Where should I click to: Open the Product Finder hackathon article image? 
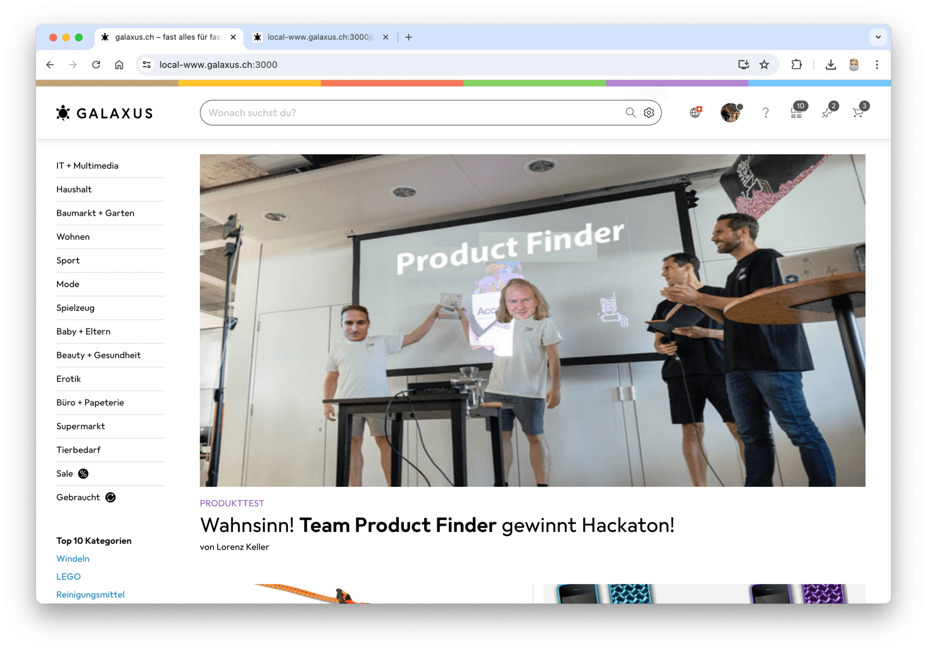tap(532, 320)
